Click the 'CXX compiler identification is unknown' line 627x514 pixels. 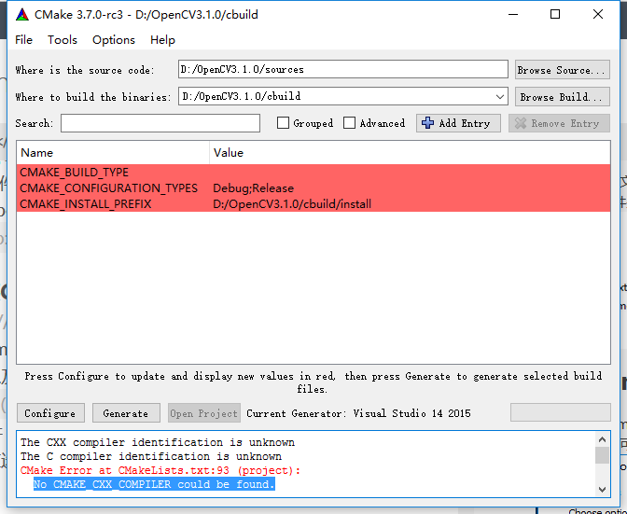[158, 442]
